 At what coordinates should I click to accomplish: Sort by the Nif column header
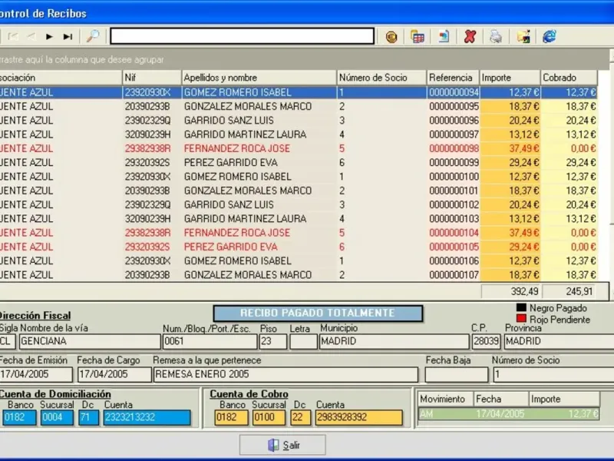(152, 78)
